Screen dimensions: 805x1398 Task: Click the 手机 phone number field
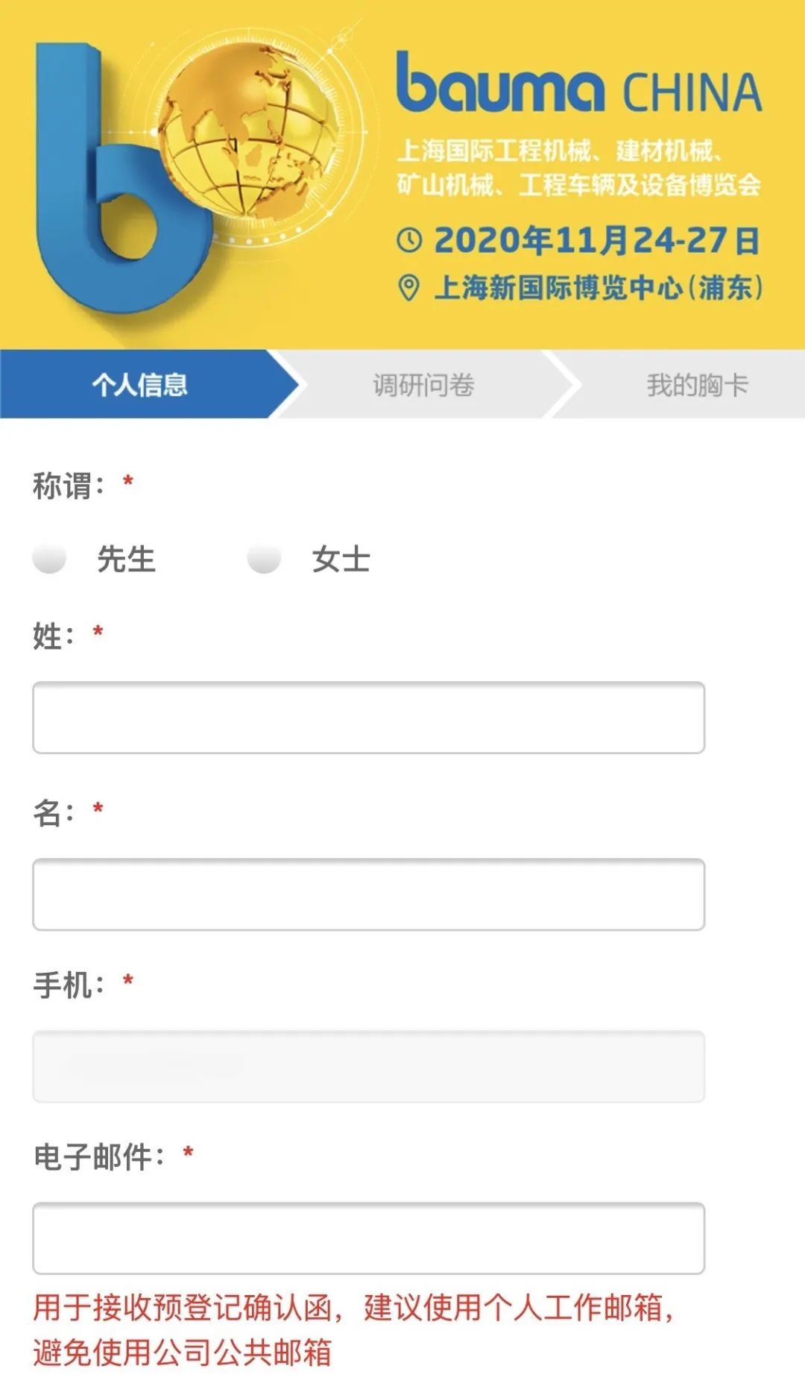(x=368, y=1067)
